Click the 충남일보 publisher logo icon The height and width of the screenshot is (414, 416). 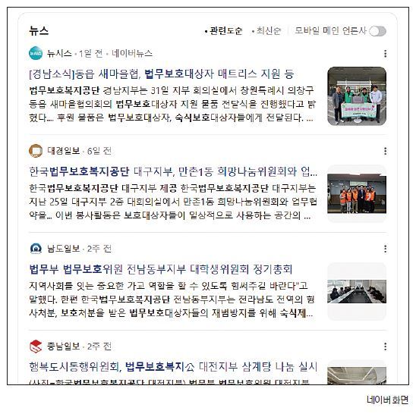pyautogui.click(x=36, y=347)
